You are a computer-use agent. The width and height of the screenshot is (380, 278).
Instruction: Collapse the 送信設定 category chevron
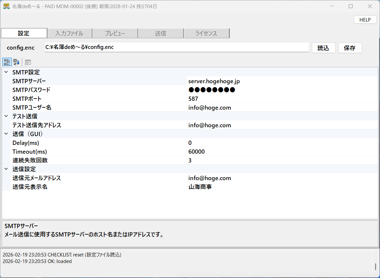click(6, 169)
